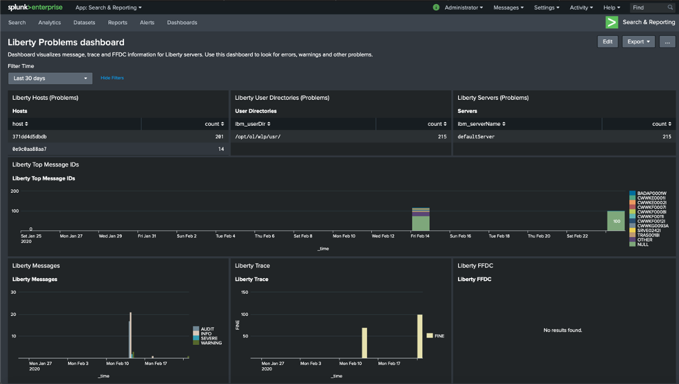Toggle the SEVERE series in Liberty Messages legend
This screenshot has height=384, width=679.
(209, 338)
